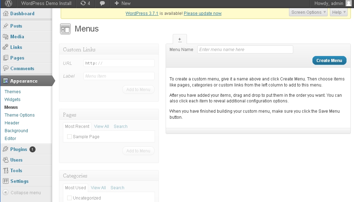
Task: Click the Menus page heading icon
Action: click(65, 29)
